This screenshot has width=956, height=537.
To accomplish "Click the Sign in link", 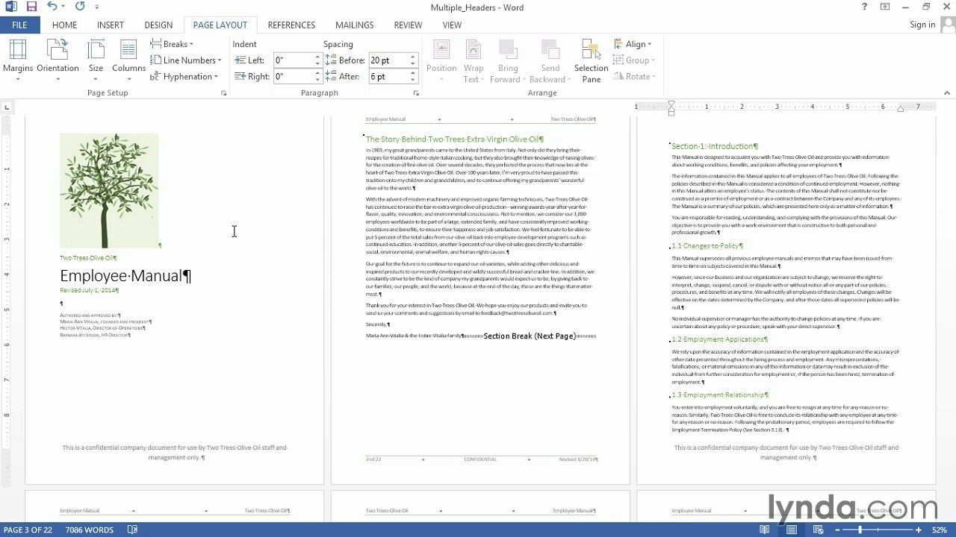I will pos(922,25).
